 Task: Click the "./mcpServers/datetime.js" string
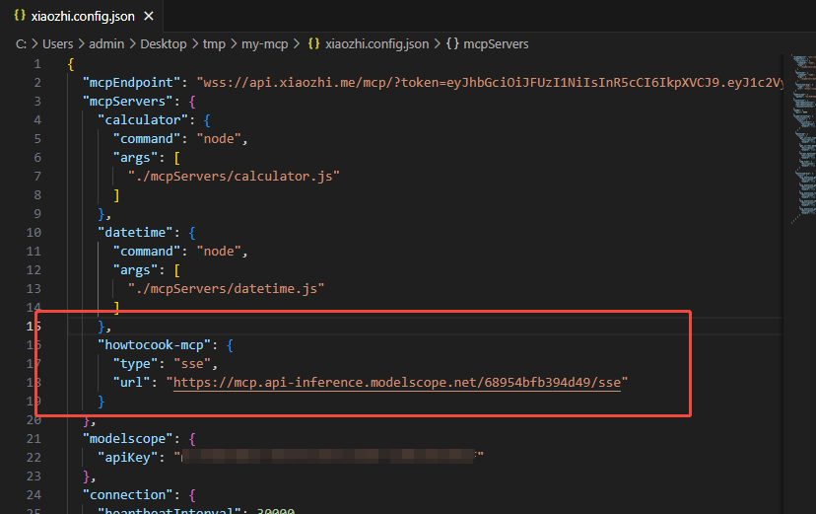(227, 289)
